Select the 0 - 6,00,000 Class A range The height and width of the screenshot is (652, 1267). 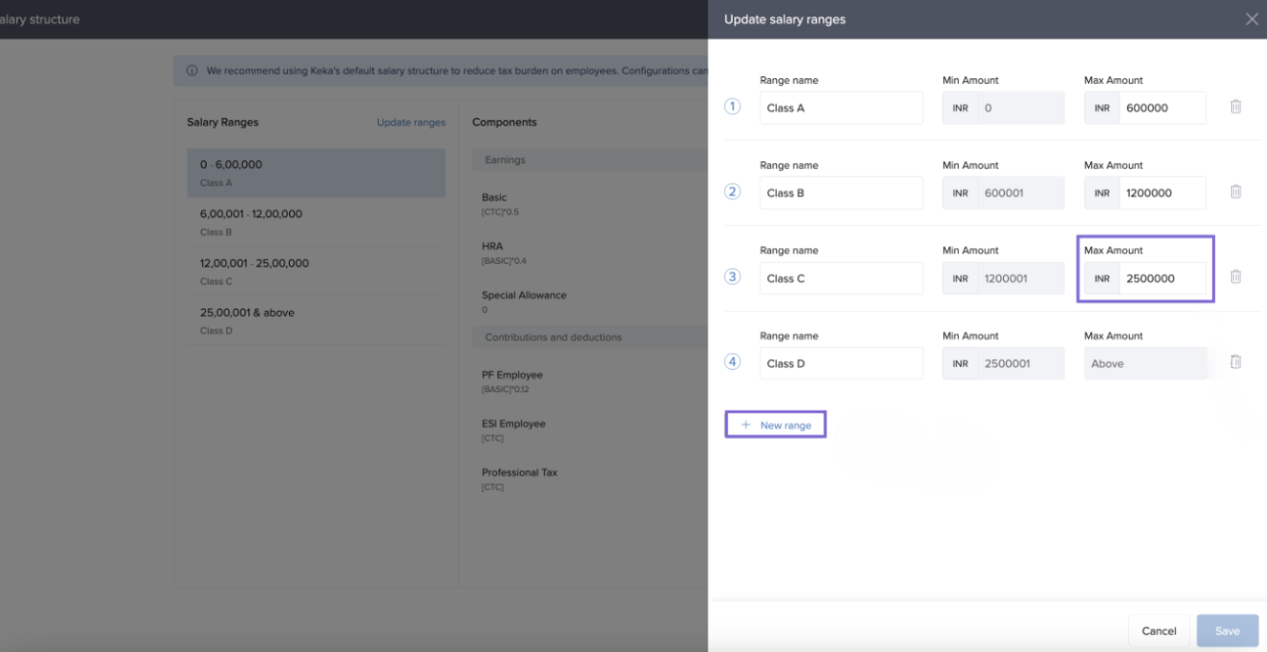click(316, 173)
